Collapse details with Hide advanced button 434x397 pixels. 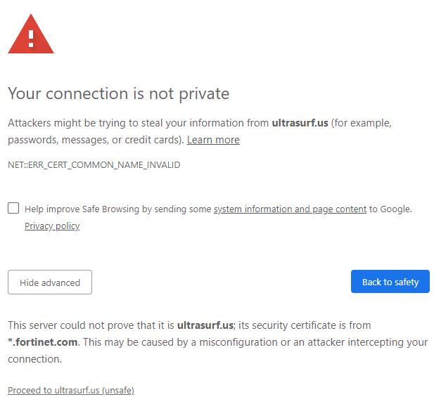click(x=50, y=282)
